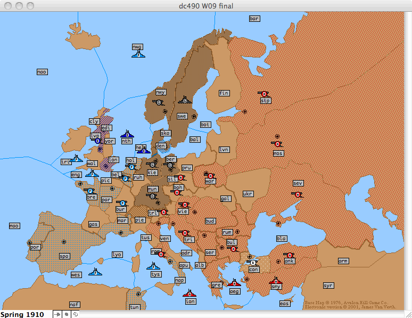Click the bud province label
The image size is (412, 318).
pos(210,221)
